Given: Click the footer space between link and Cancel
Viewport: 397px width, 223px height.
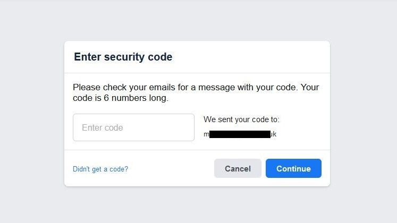Looking at the screenshot, I should tap(171, 169).
